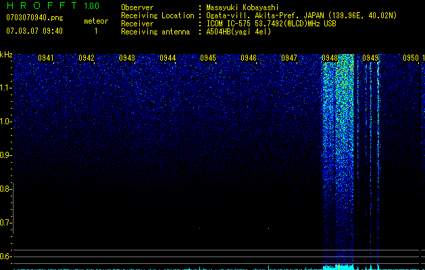Viewport: 425px width, 270px height.
Task: Click the 0943 time marker
Action: tap(127, 58)
